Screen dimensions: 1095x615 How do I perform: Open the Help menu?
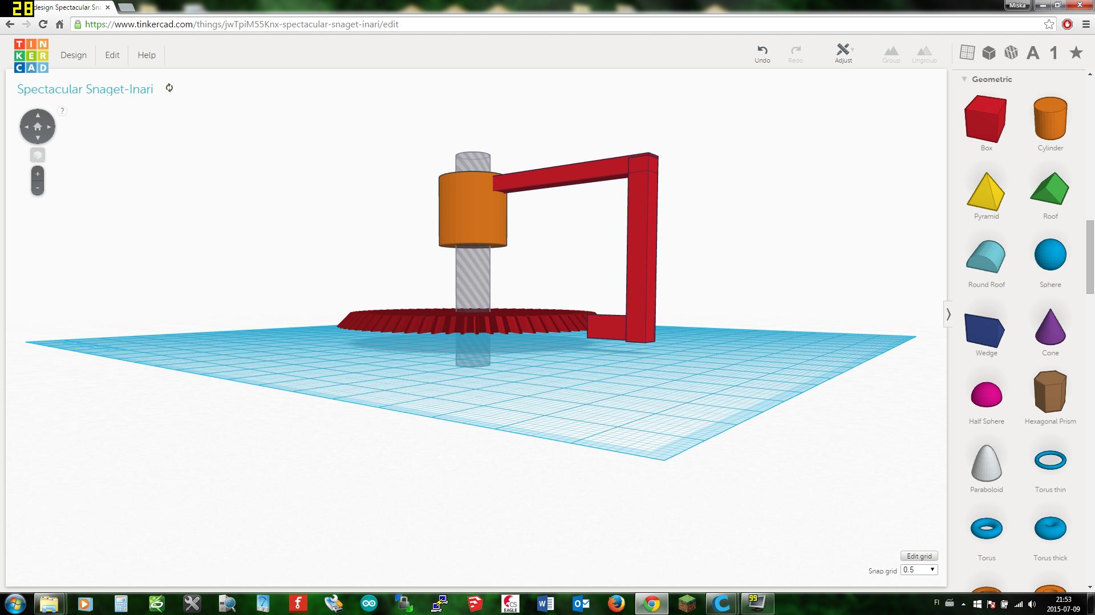147,55
